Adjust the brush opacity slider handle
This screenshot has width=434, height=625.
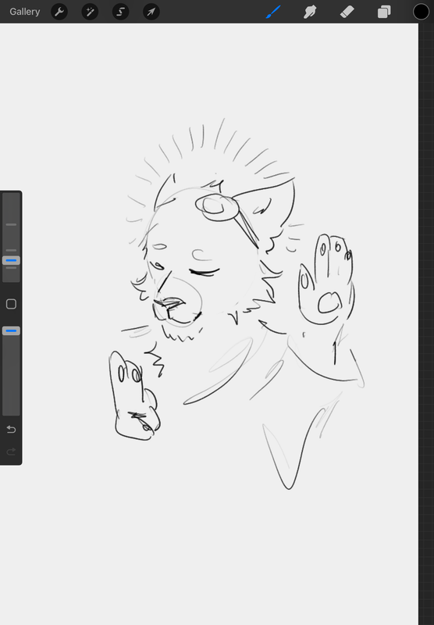[x=11, y=330]
